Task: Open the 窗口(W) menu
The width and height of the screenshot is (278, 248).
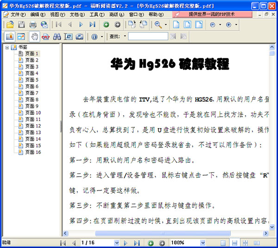Action: pos(136,14)
